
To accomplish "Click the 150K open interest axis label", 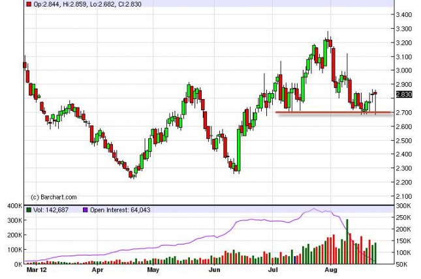I will (403, 241).
